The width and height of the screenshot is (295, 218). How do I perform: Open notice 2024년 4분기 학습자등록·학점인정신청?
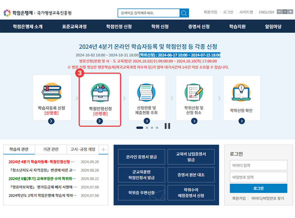(41, 162)
